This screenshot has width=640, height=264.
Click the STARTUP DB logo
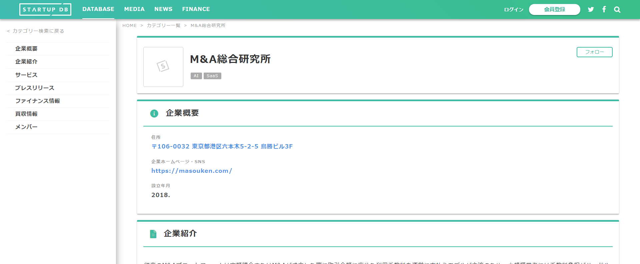pyautogui.click(x=45, y=9)
